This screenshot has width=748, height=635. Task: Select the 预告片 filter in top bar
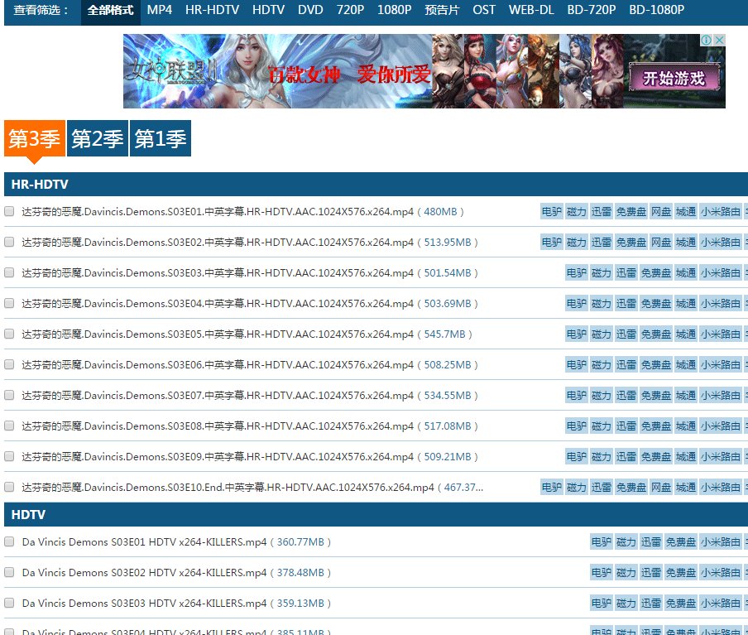pyautogui.click(x=442, y=10)
